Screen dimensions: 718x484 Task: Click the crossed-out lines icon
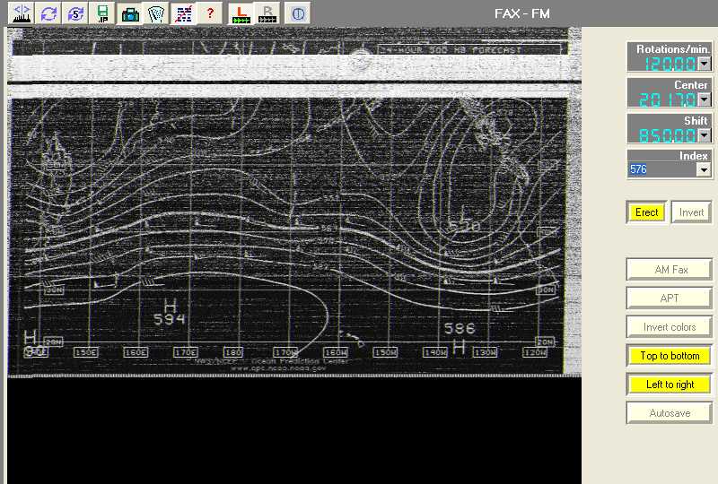183,13
